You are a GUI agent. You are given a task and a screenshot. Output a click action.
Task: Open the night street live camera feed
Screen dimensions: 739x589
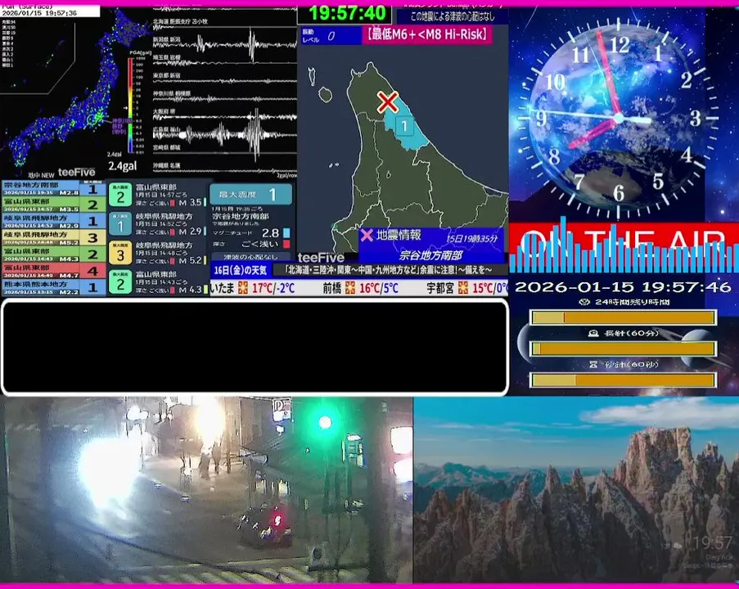[x=206, y=490]
